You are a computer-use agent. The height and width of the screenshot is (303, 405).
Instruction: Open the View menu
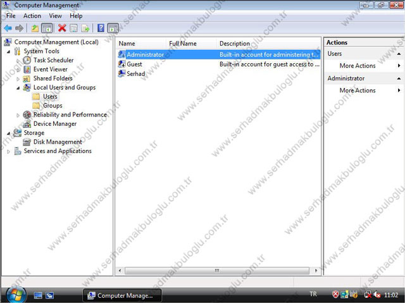click(55, 16)
